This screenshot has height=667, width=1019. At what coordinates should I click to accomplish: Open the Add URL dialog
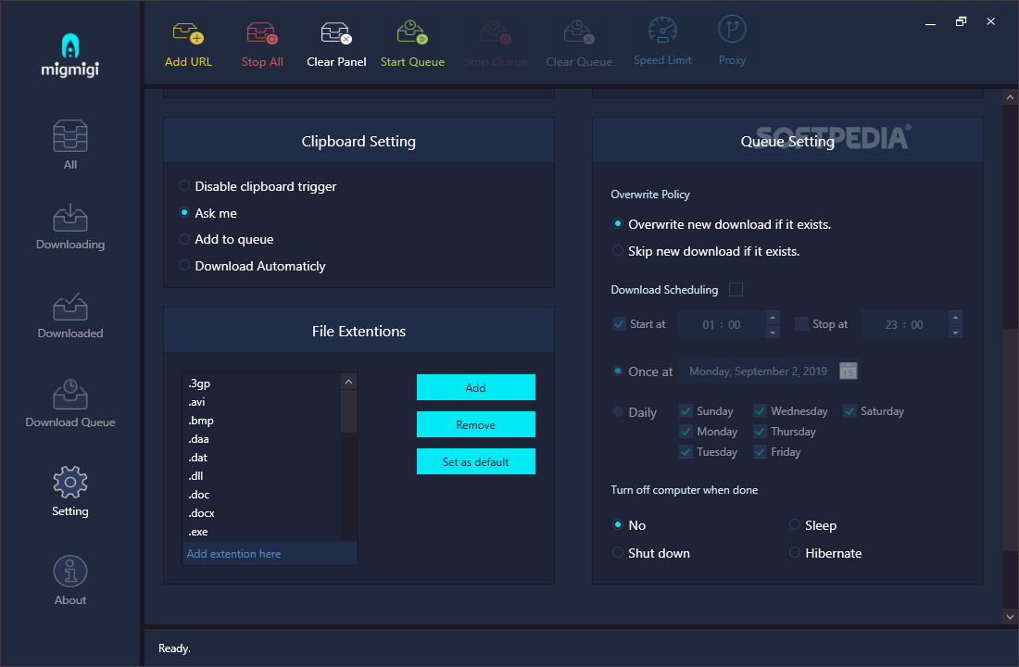[189, 41]
